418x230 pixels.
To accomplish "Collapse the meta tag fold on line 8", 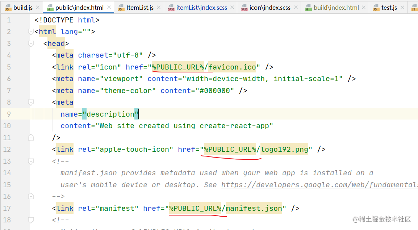I will (x=31, y=103).
